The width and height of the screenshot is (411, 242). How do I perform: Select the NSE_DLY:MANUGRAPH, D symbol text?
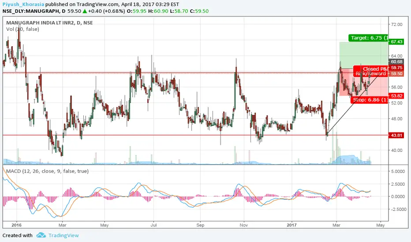point(34,11)
